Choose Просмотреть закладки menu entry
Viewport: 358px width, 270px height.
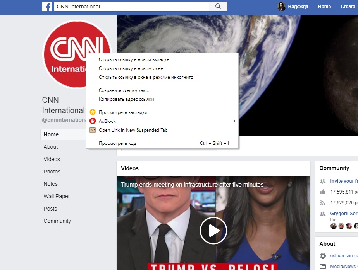[x=162, y=112]
